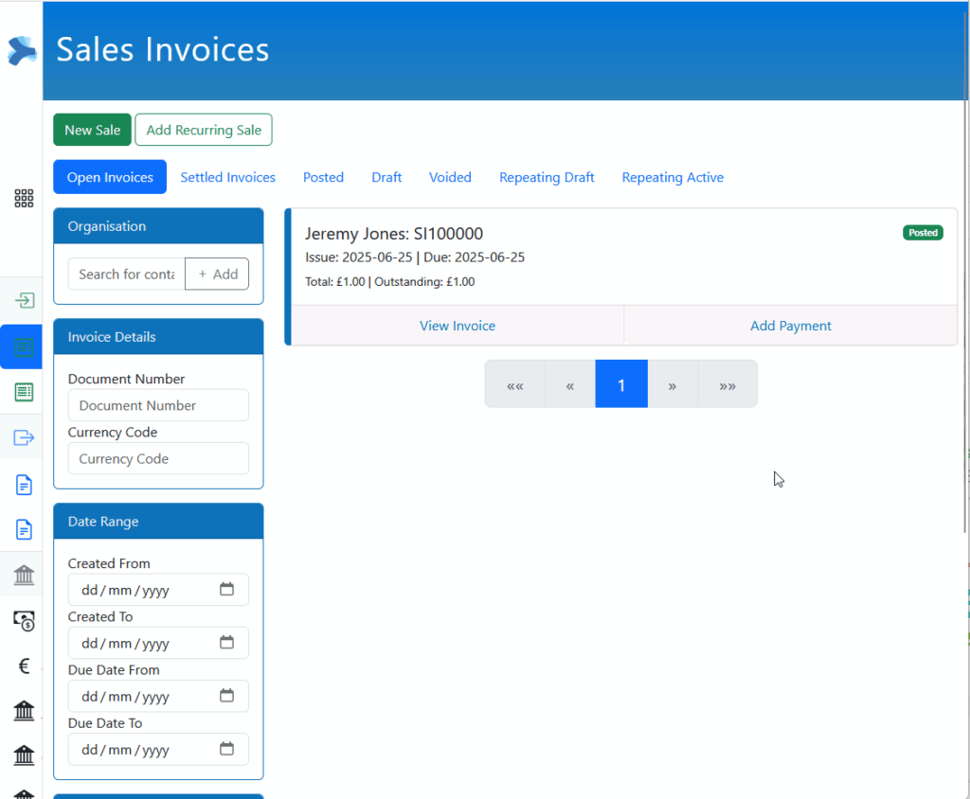This screenshot has height=799, width=970.
Task: Open the Due Date To calendar picker
Action: (x=226, y=749)
